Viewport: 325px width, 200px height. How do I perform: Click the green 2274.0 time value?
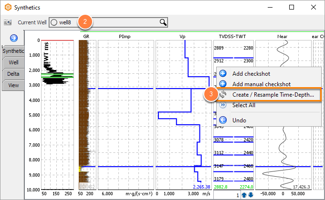pos(246,187)
